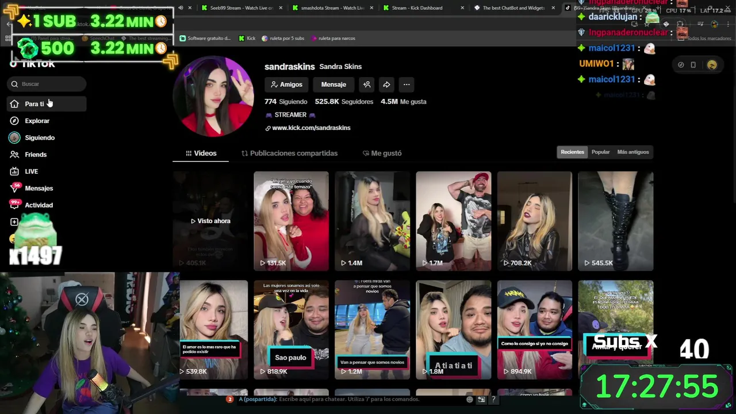View the Siguiendo count list
Screen dimensions: 736x414
click(x=286, y=101)
